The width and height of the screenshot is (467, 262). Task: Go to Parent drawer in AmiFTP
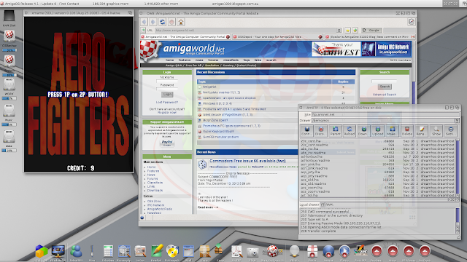pos(335,131)
